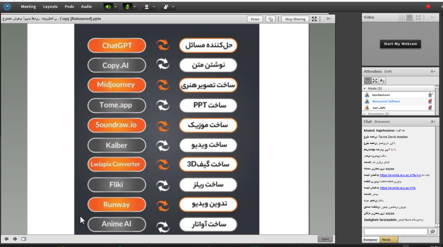Expand the Presenters group
The height and width of the screenshot is (247, 443).
point(364,114)
